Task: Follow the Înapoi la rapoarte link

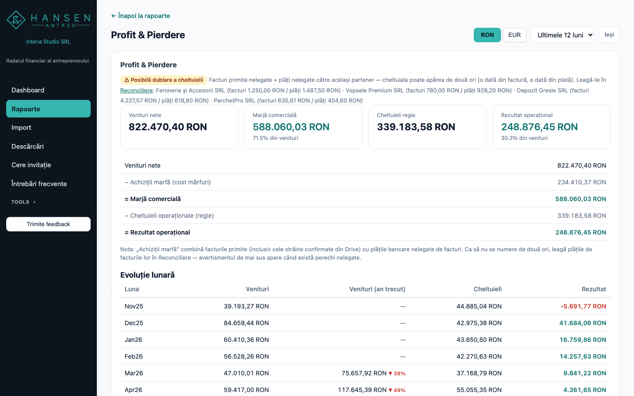Action: tap(140, 16)
